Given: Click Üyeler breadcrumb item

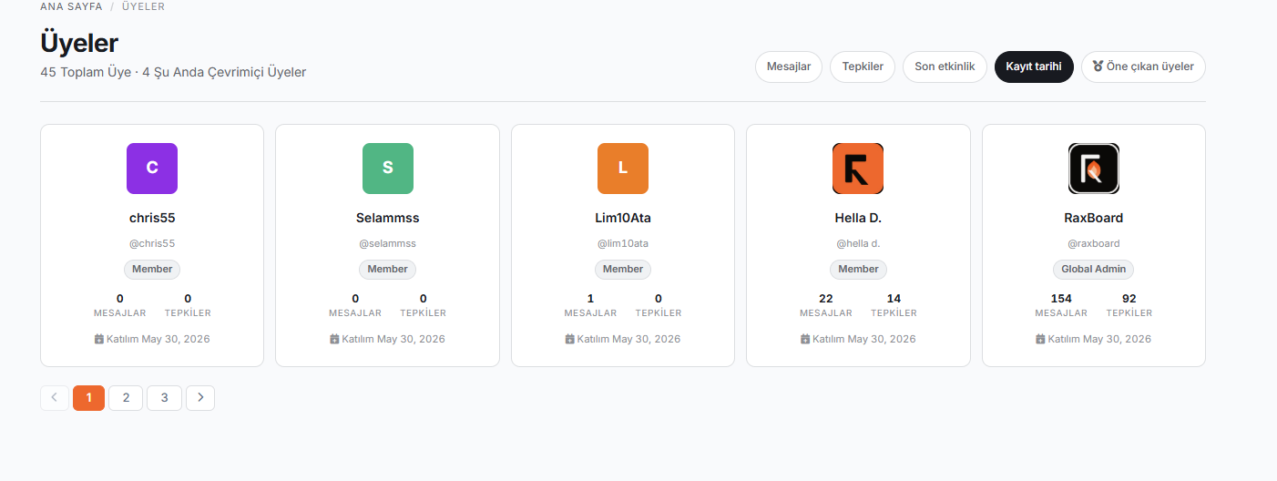Looking at the screenshot, I should pos(143,6).
